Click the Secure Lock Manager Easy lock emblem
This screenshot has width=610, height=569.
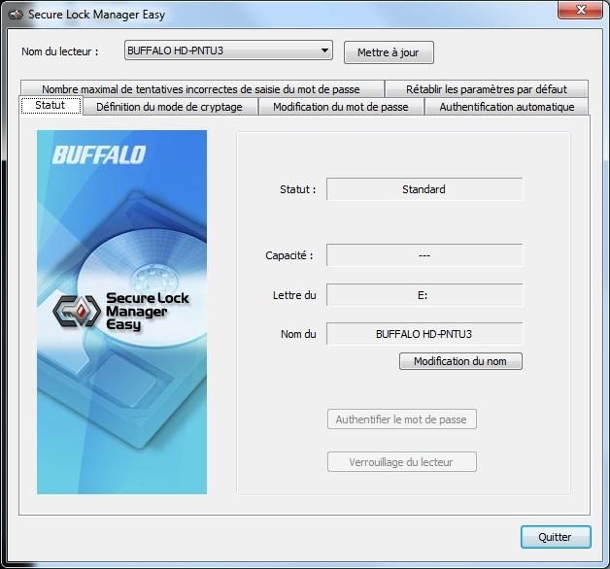[x=77, y=311]
